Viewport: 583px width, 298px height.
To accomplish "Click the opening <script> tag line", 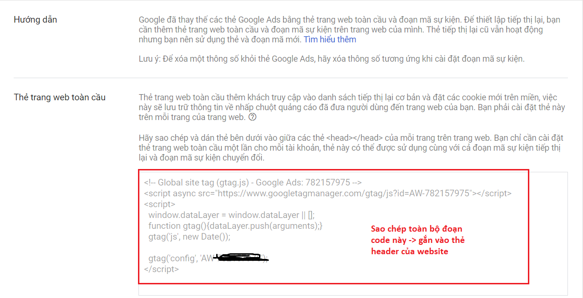I will (x=160, y=204).
